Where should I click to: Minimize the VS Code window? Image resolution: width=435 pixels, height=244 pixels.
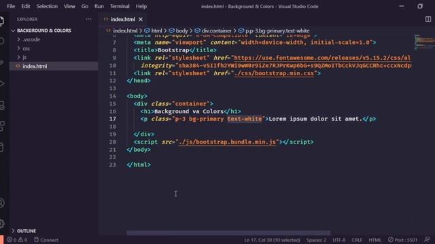click(x=402, y=6)
